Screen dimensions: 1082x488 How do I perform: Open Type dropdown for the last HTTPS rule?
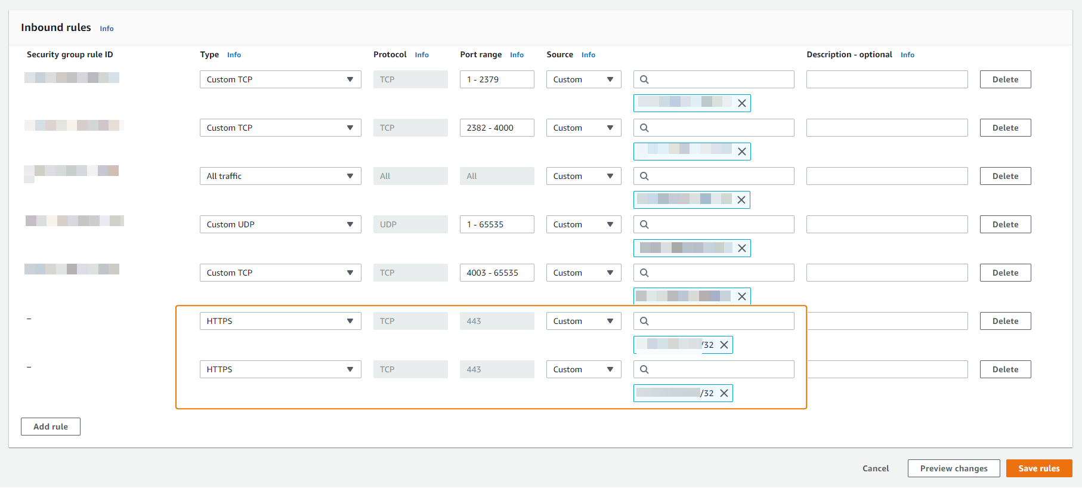click(280, 369)
